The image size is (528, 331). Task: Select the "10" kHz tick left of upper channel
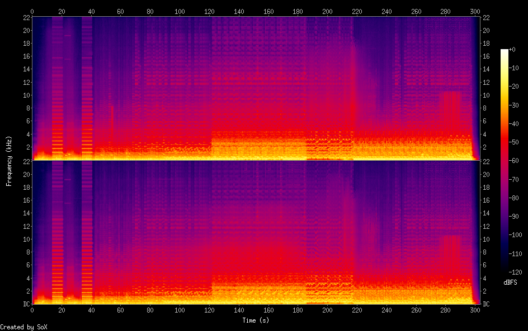(x=27, y=95)
